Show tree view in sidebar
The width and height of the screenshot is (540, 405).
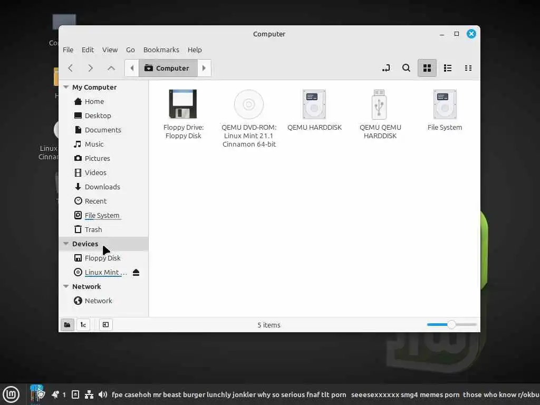[83, 325]
